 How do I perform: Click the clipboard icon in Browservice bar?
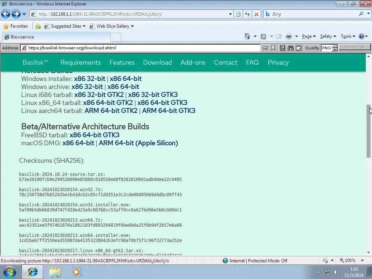[299, 48]
